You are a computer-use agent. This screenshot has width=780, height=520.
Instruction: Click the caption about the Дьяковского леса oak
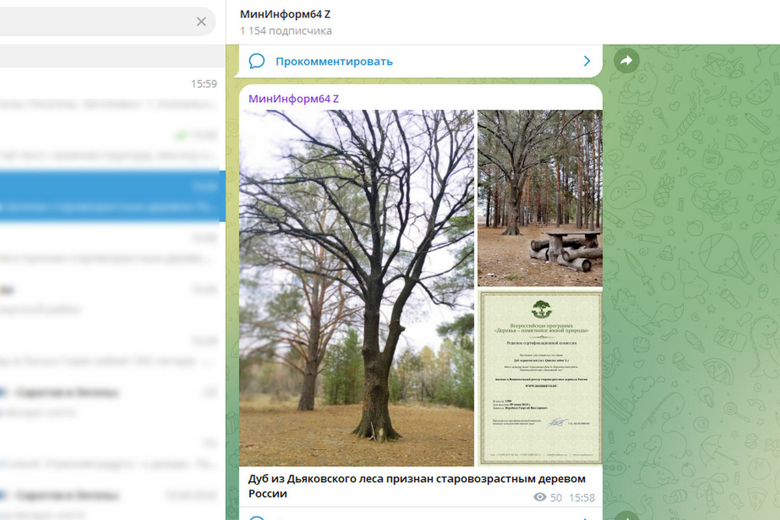click(417, 486)
